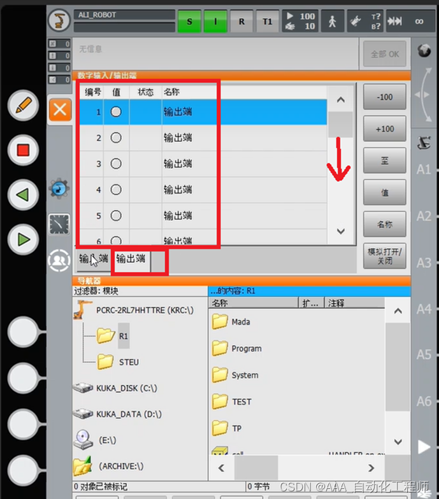Click the program state R button
This screenshot has width=439, height=499.
tap(241, 22)
